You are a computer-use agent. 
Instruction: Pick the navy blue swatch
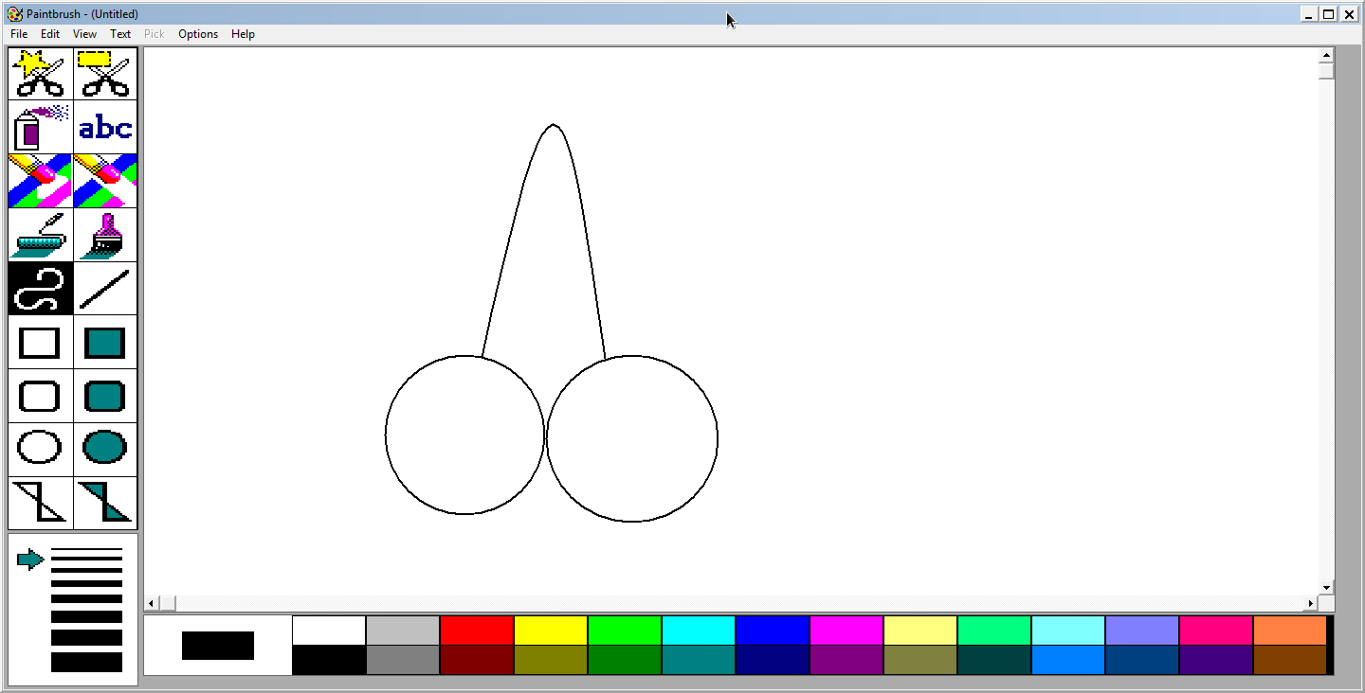773,660
